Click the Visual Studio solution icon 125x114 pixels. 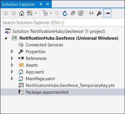[8, 31]
